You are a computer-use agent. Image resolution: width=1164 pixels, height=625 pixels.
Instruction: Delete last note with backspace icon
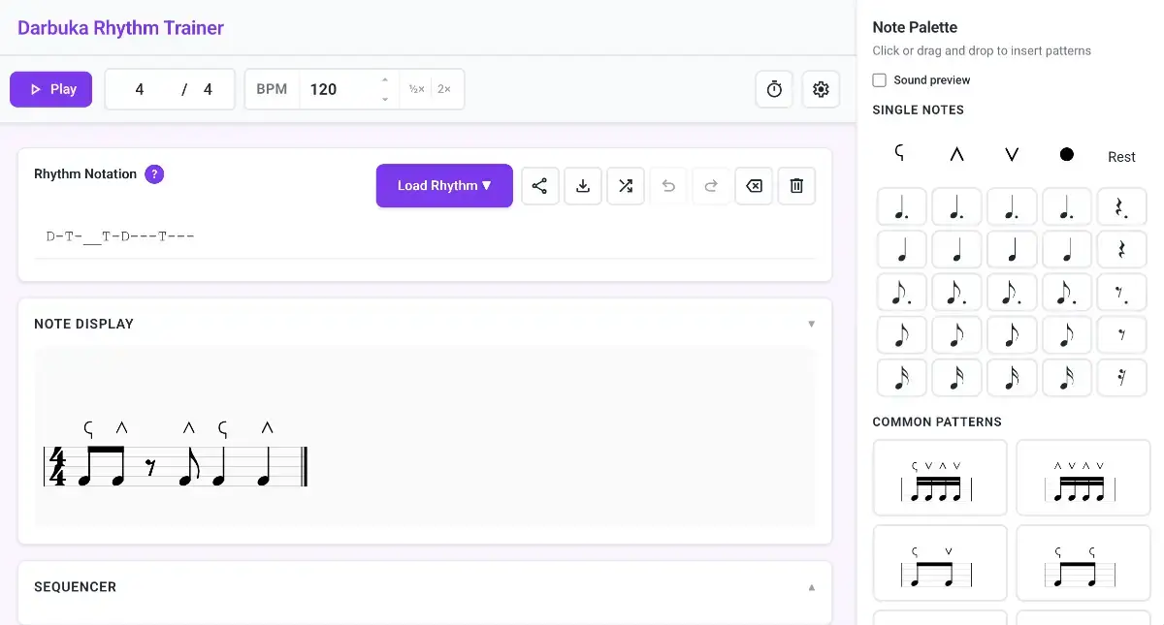point(754,186)
